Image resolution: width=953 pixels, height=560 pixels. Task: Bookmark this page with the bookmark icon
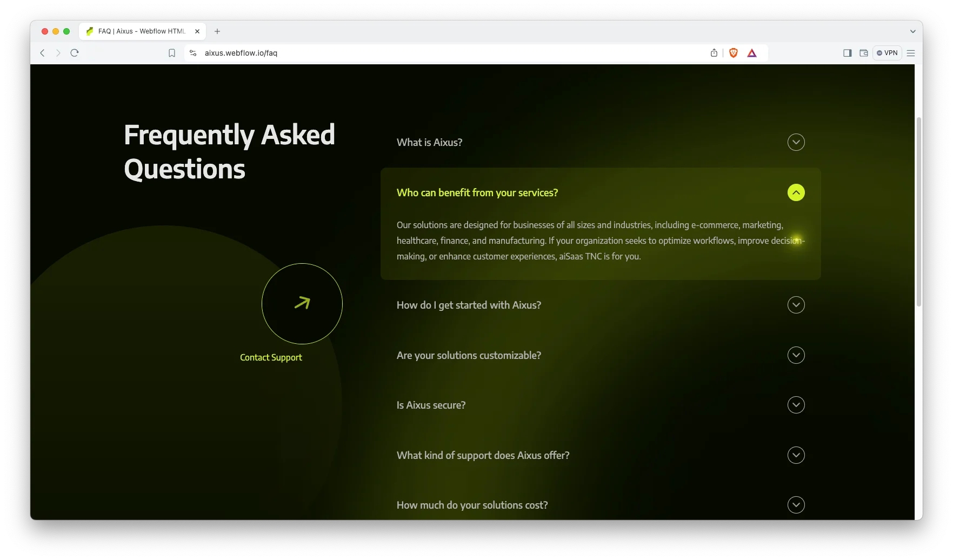point(172,53)
